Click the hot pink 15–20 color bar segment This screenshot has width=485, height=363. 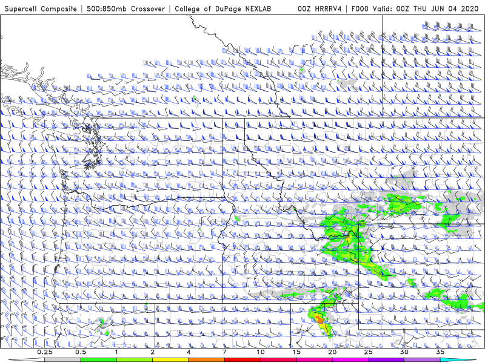point(314,360)
